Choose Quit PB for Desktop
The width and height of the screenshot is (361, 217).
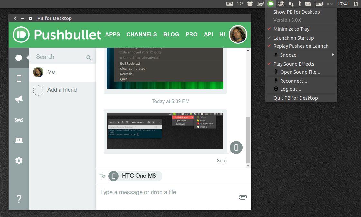click(x=301, y=98)
